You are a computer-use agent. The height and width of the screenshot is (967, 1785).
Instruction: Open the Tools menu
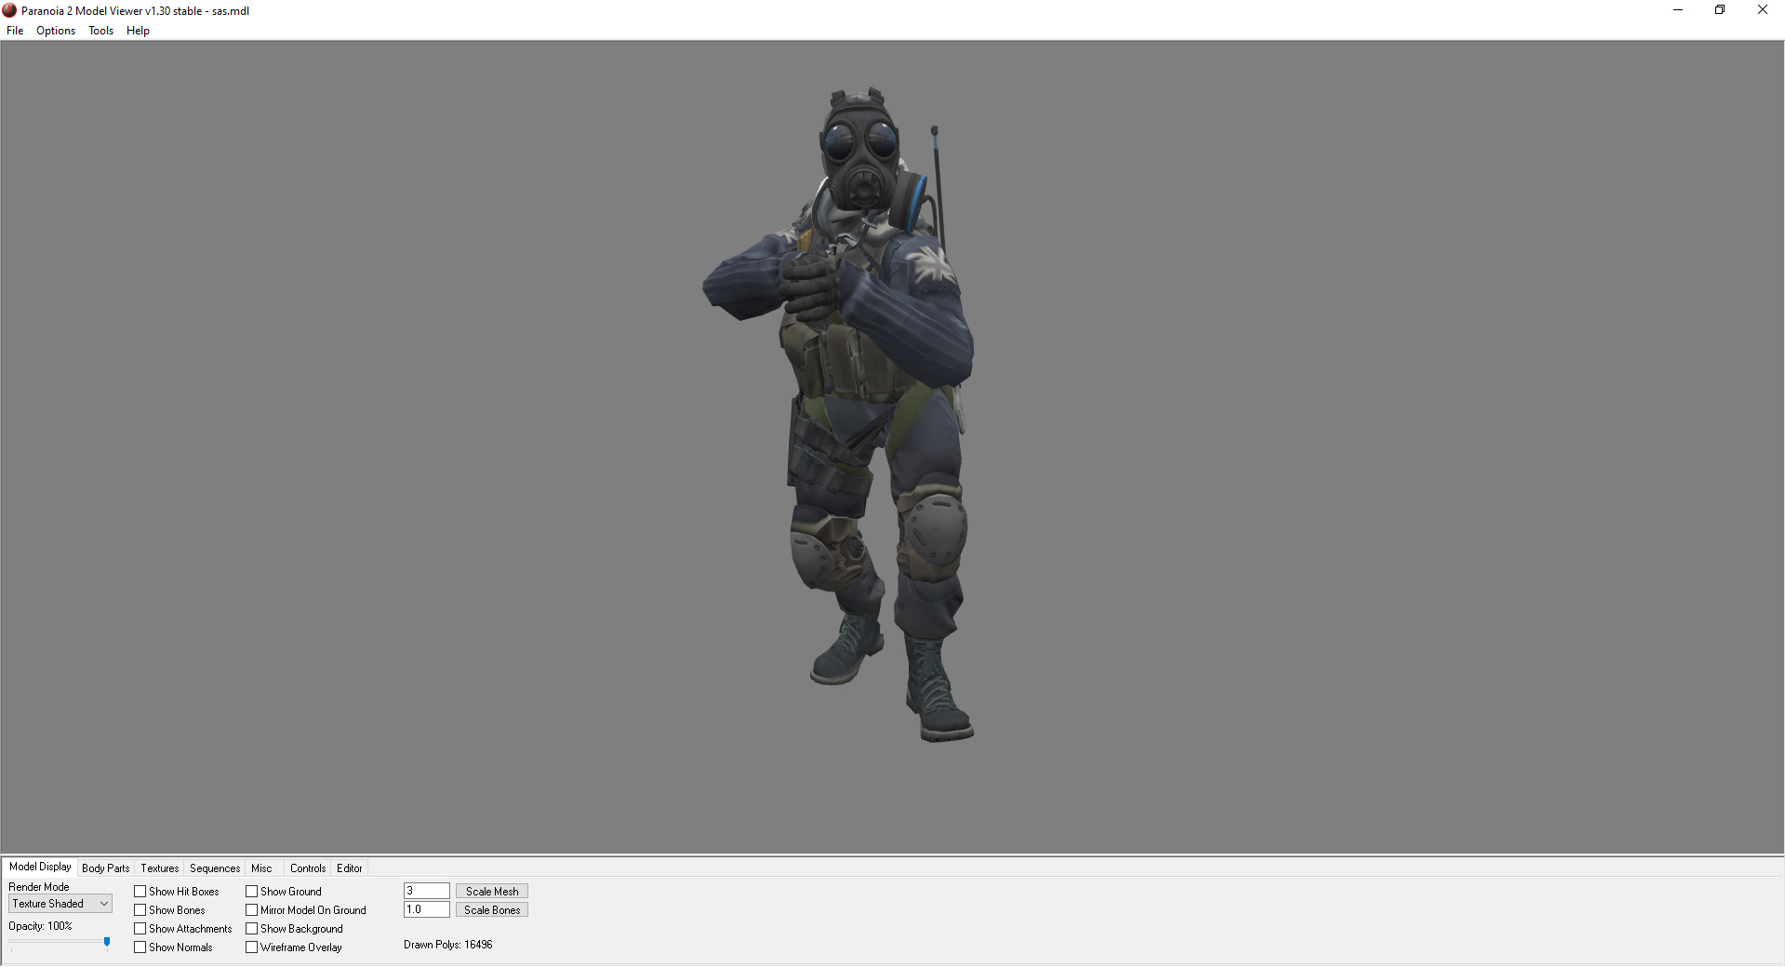pos(100,31)
